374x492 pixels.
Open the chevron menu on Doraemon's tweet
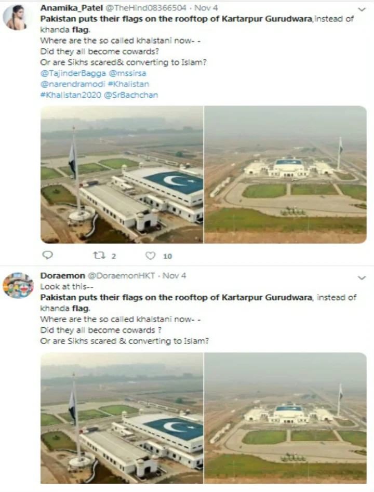[362, 278]
